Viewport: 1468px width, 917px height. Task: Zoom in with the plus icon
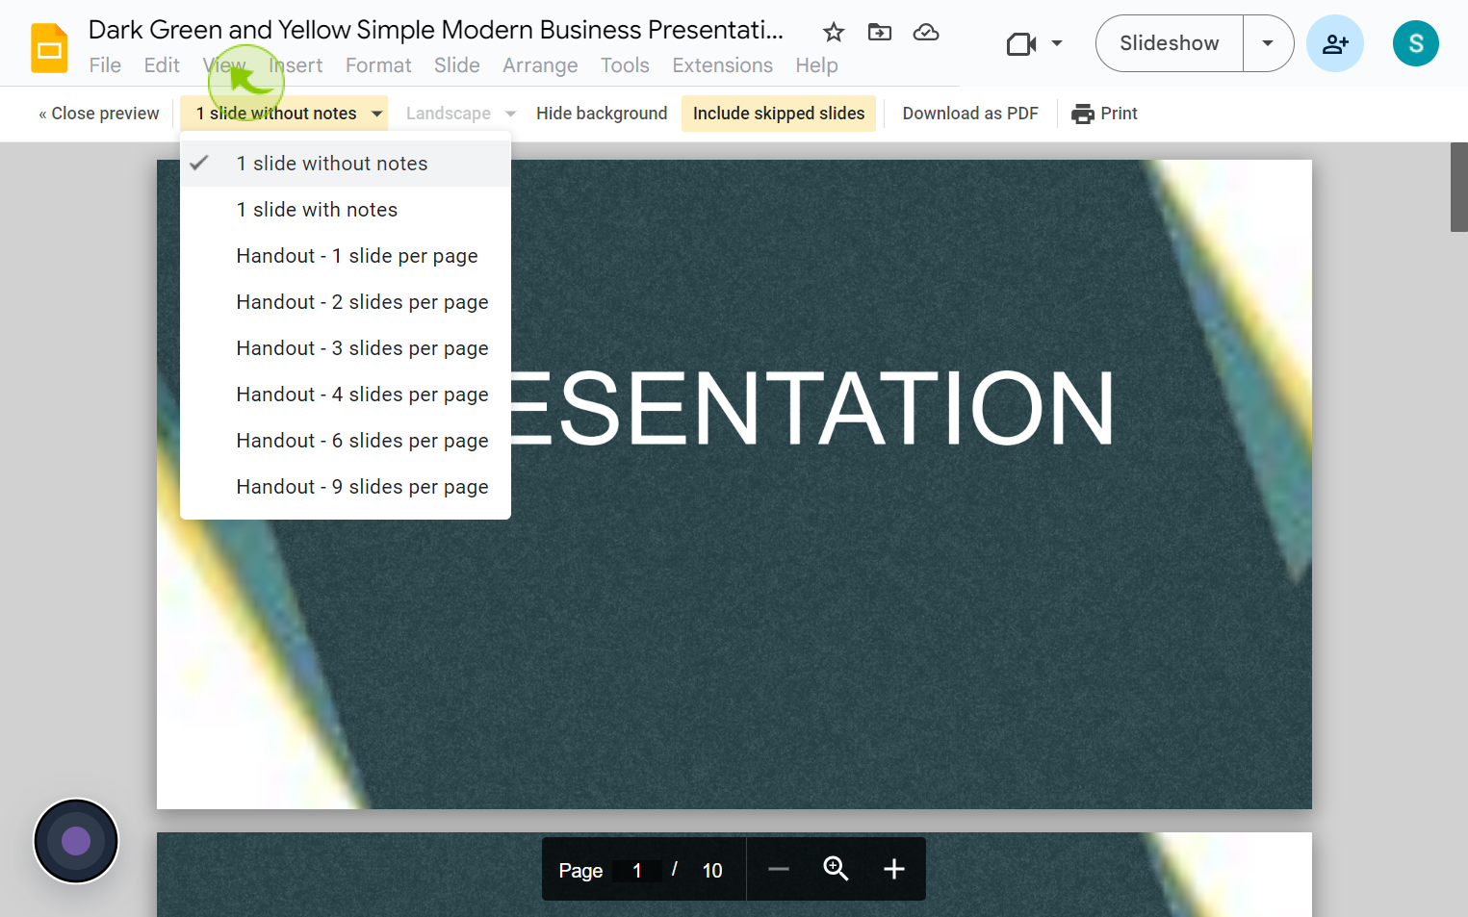click(894, 869)
